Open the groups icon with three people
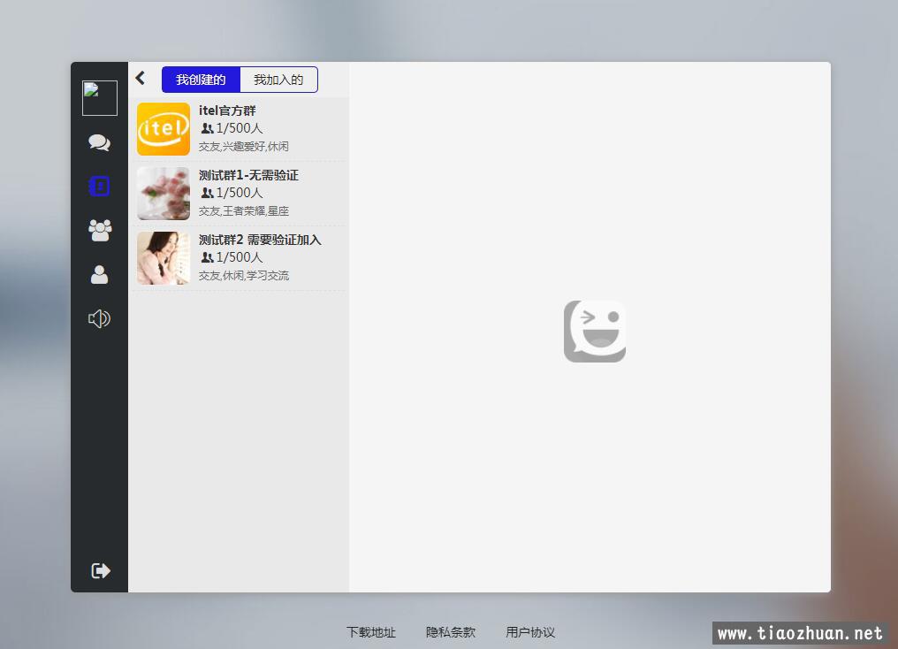The height and width of the screenshot is (649, 898). (x=100, y=230)
